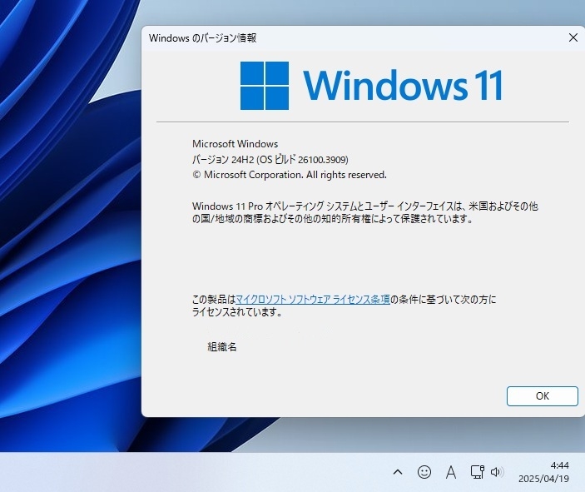This screenshot has width=585, height=492.
Task: Click the Windows 11 Pro trademark paragraph
Action: tap(365, 212)
